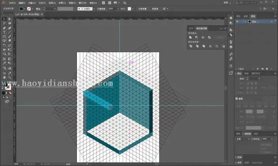Switch to Transparency tab
Viewport: 278px width, 166px height.
pyautogui.click(x=248, y=134)
